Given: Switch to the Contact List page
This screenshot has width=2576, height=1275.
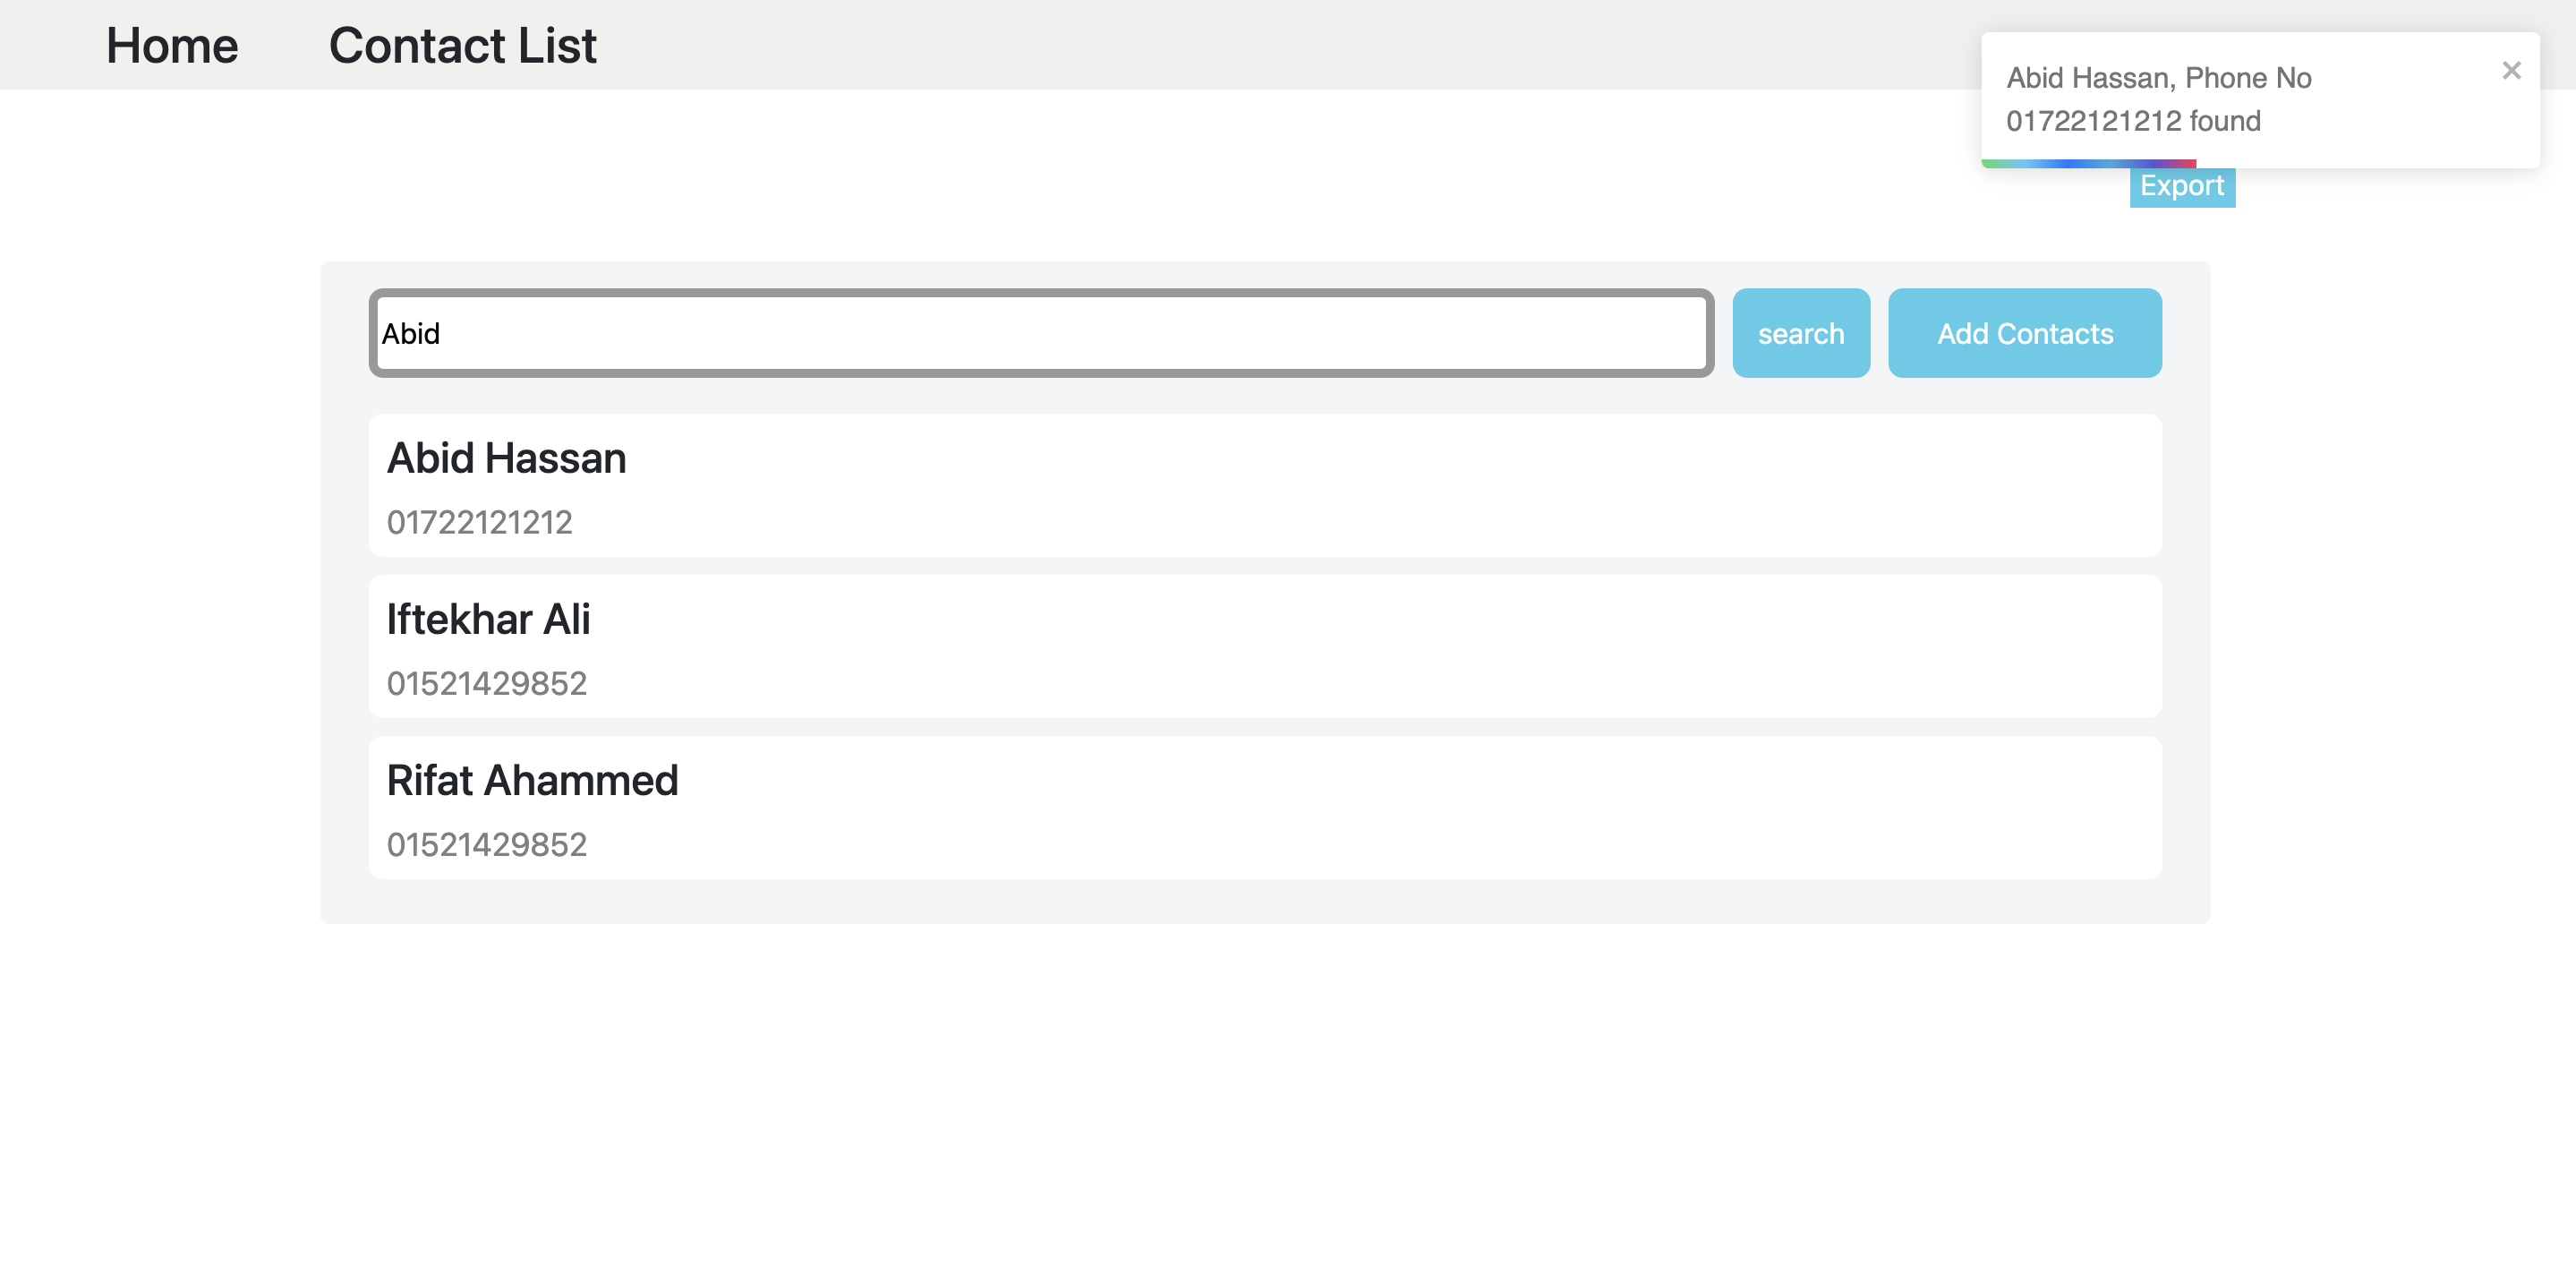Looking at the screenshot, I should coord(462,44).
